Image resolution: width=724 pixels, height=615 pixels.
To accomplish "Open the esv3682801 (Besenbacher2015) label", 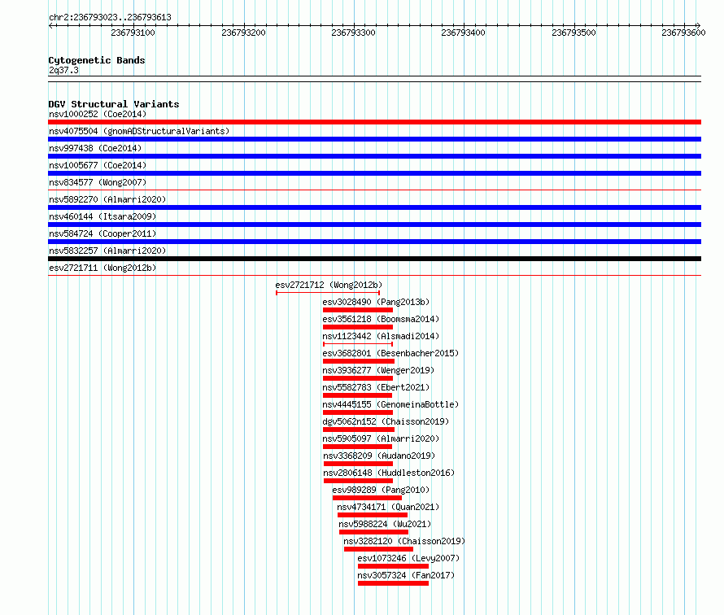I will (x=390, y=353).
